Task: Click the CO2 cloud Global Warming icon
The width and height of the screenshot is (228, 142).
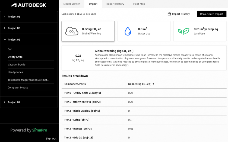Action: click(72, 31)
